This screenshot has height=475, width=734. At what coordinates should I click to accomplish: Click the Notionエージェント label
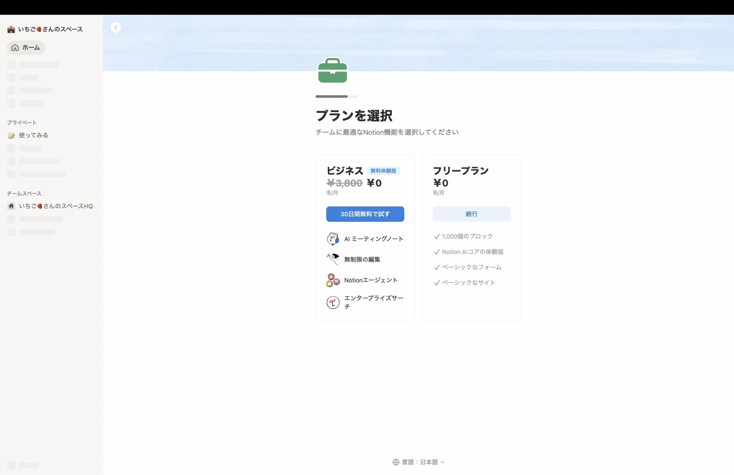[x=371, y=280]
